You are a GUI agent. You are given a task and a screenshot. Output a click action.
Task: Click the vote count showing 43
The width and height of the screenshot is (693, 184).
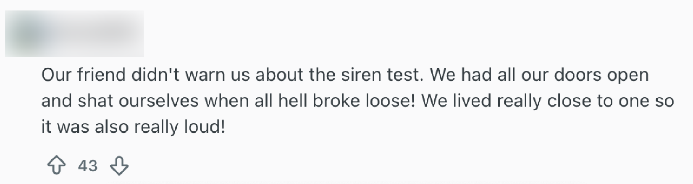pos(88,166)
